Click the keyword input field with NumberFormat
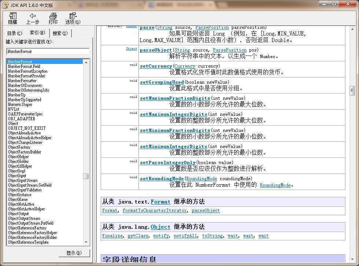The height and width of the screenshot is (266, 359). coord(48,52)
